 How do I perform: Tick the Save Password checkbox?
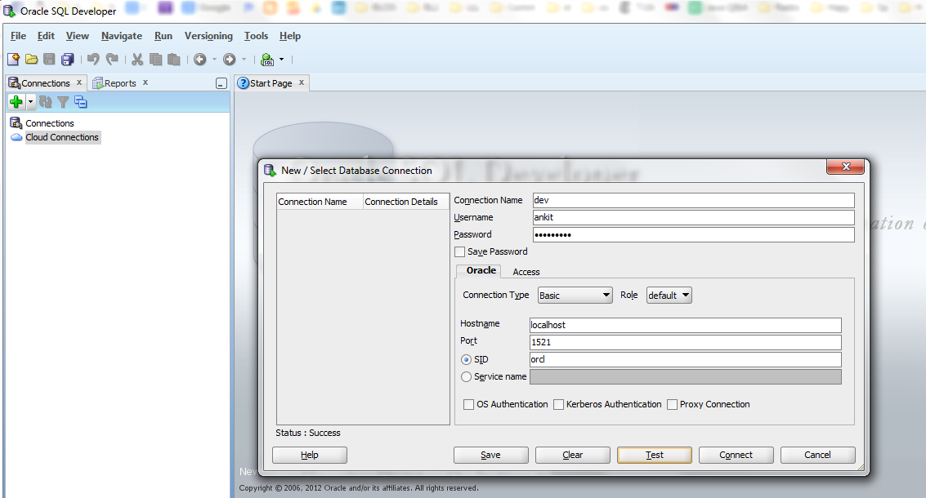pos(459,252)
